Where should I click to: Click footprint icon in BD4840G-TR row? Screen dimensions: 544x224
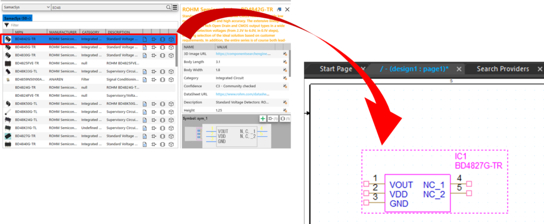(x=163, y=144)
